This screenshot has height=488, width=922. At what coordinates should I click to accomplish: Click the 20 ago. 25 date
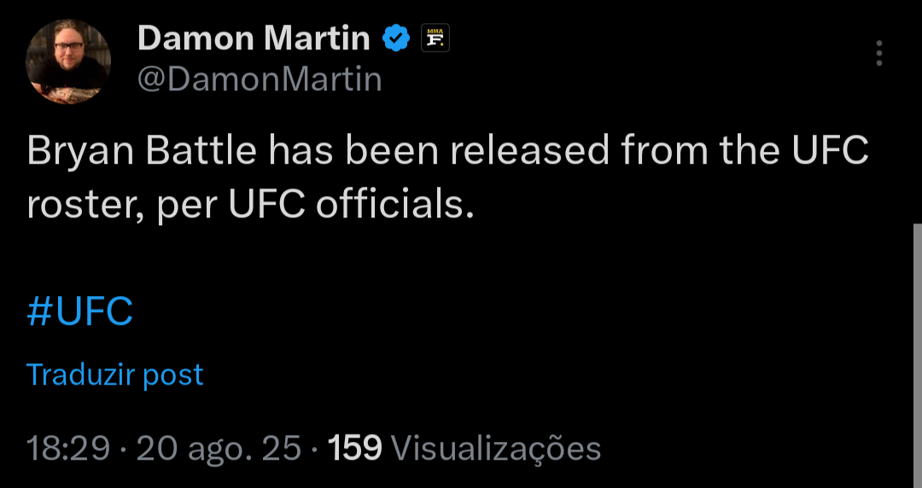pos(219,449)
